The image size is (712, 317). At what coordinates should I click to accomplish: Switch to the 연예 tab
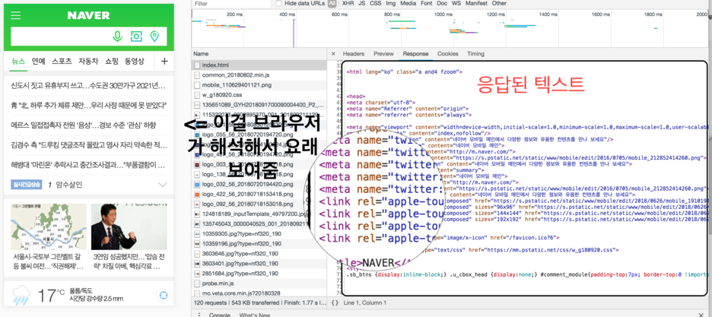click(39, 62)
